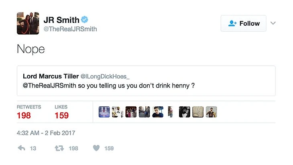Viewport: 293px width, 165px height.
Task: Open JR Smith's profile picture
Action: (28, 23)
